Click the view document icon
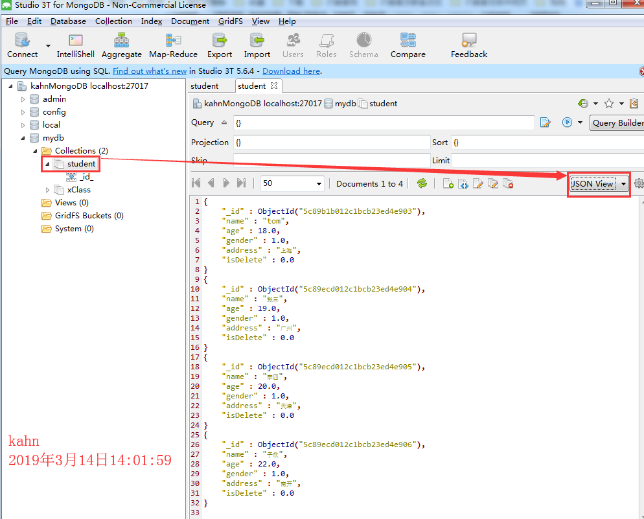This screenshot has height=519, width=644. point(463,183)
